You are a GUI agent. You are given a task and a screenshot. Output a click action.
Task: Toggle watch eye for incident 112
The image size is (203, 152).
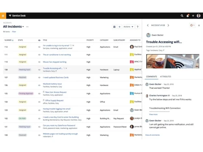click(39, 47)
